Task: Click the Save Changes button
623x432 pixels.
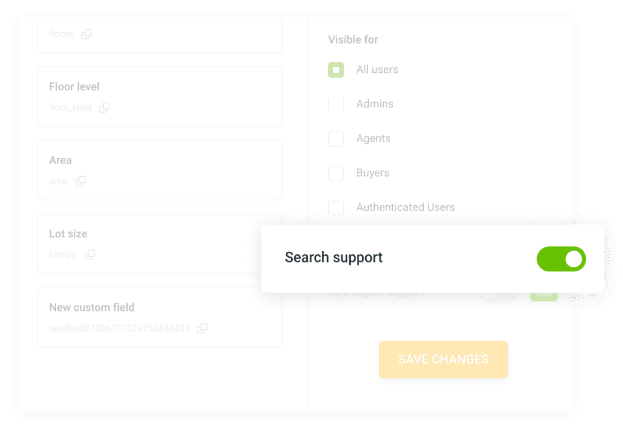Action: 443,359
